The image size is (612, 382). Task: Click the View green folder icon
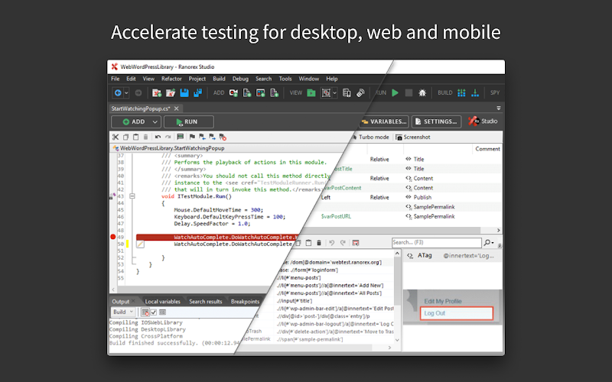coord(311,92)
